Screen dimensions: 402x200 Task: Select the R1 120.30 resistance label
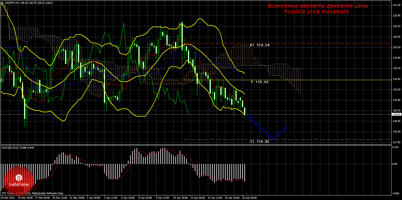(x=259, y=45)
